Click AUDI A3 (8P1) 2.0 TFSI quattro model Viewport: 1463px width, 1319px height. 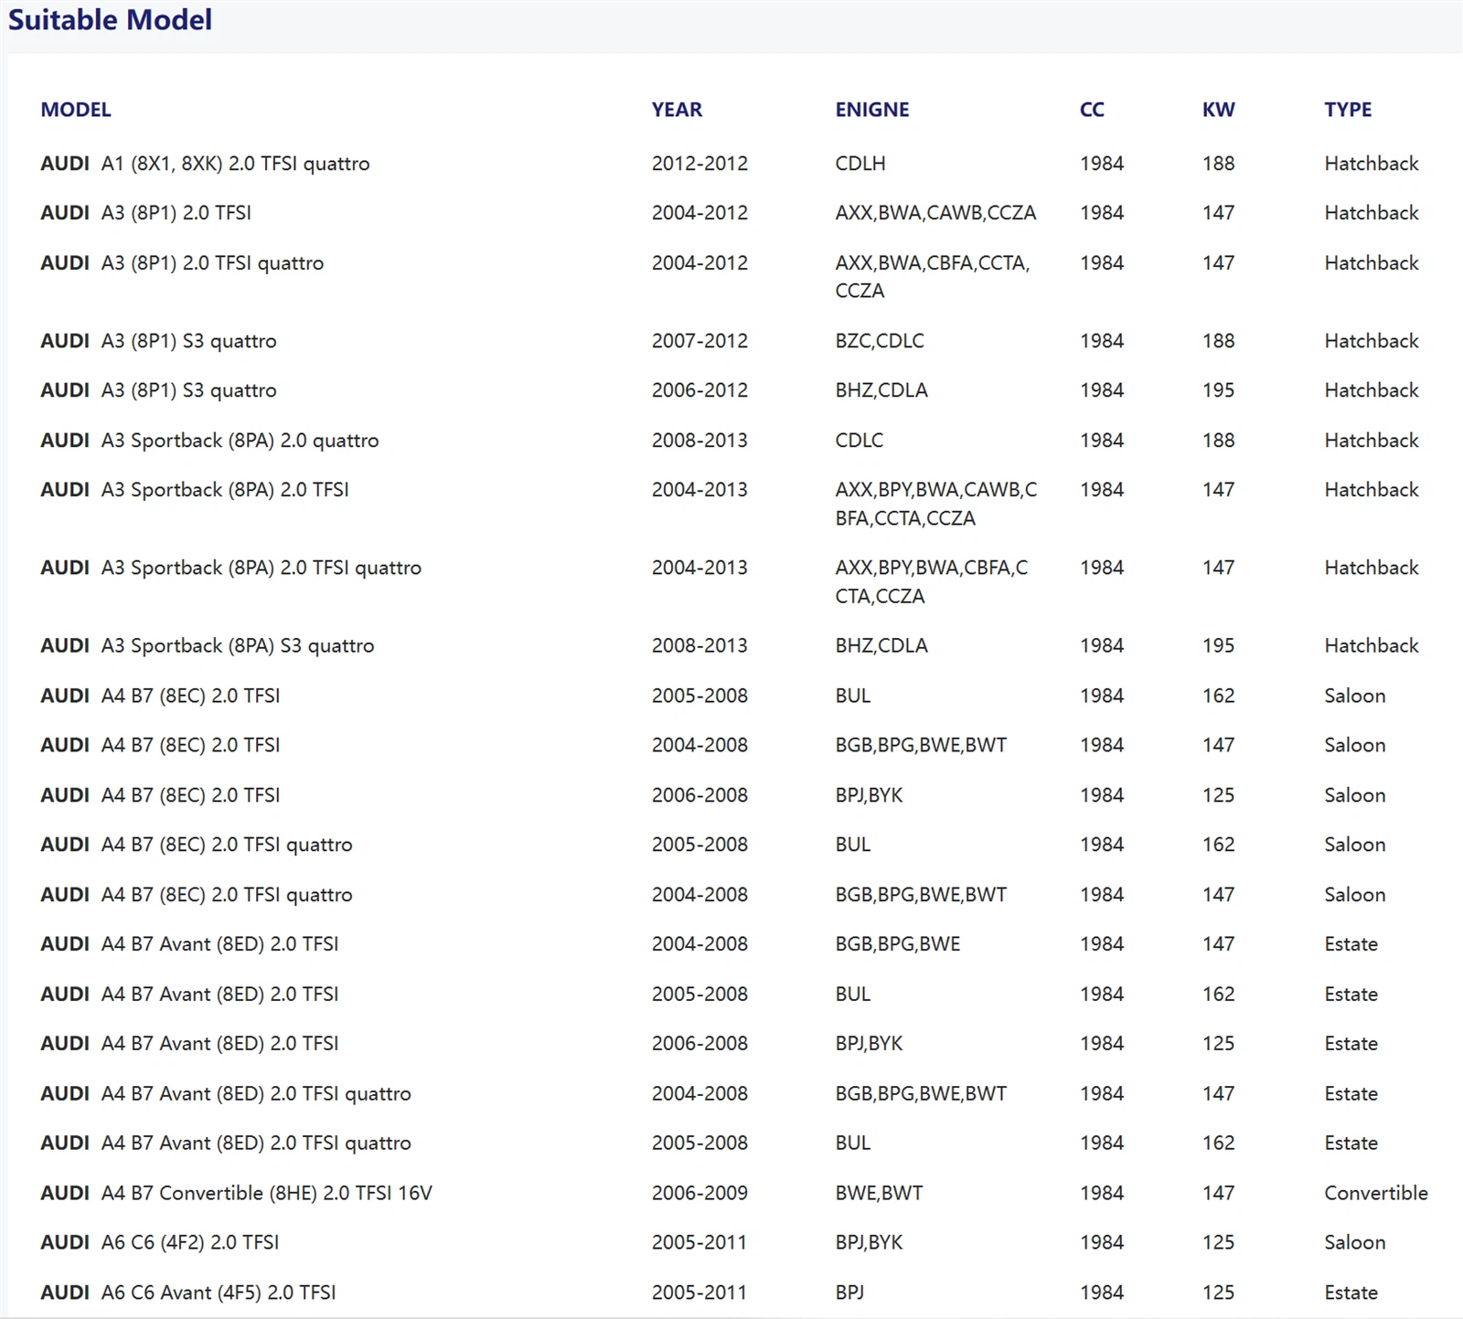tap(182, 263)
